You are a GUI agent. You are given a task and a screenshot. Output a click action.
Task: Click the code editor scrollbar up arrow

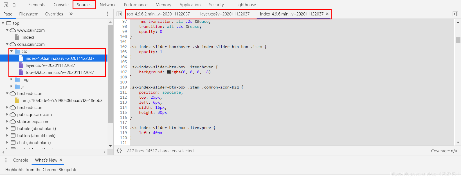[458, 22]
